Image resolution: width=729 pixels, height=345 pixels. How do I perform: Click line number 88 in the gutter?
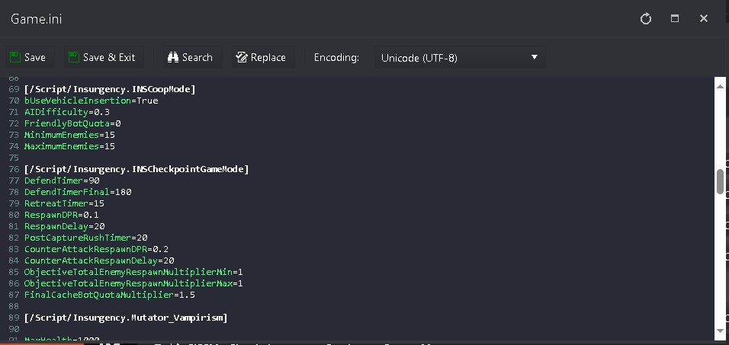pos(14,306)
